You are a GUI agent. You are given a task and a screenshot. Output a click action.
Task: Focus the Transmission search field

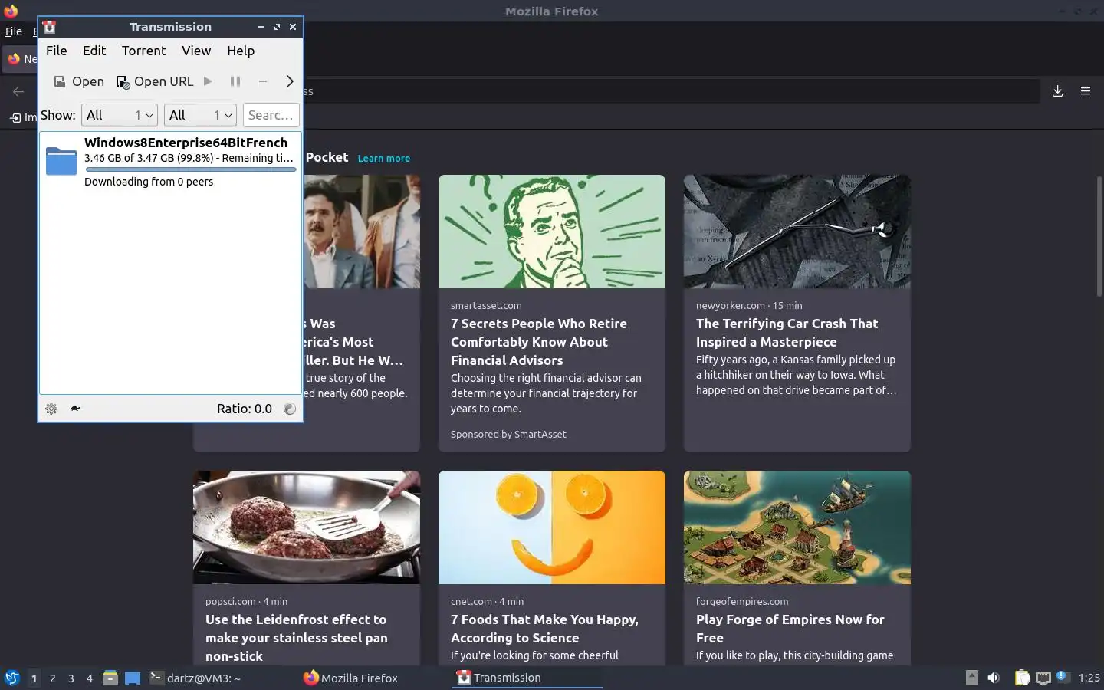click(271, 115)
